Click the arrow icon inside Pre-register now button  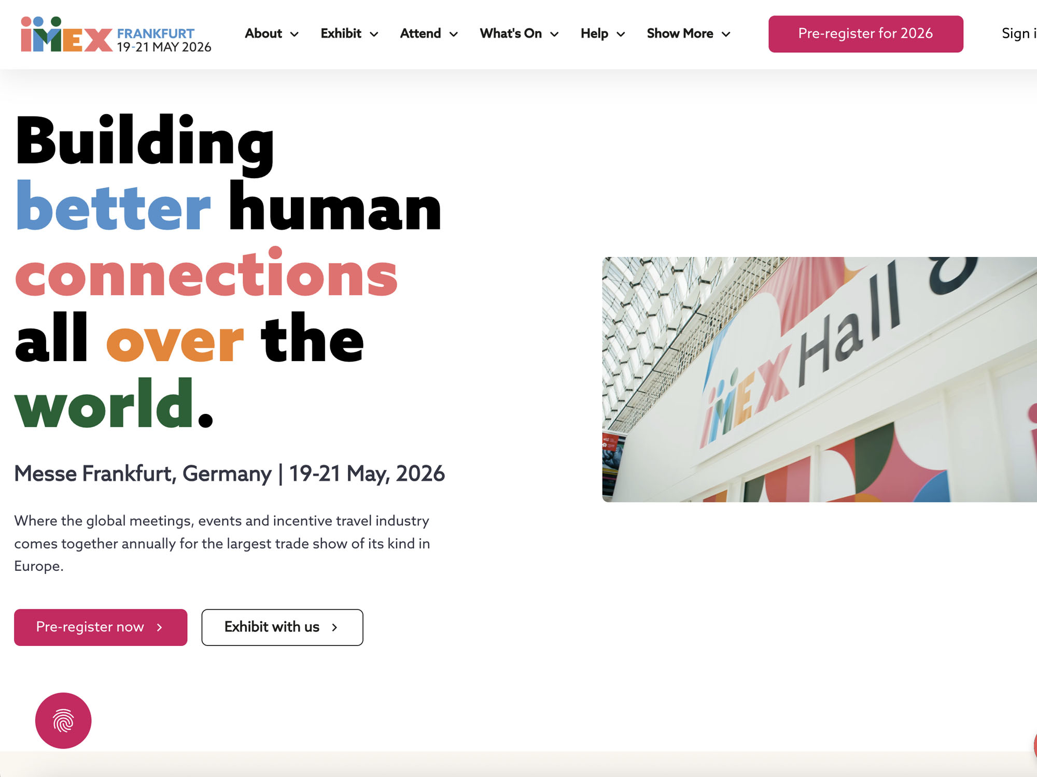coord(158,627)
